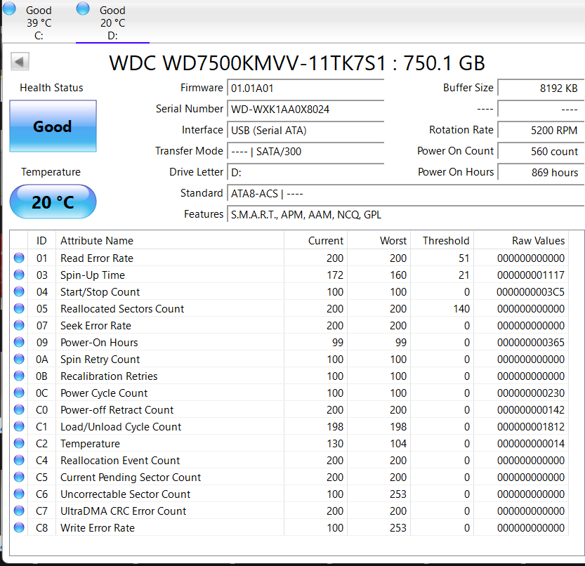
Task: Click status orb for Power Cycle Count
Action: tap(19, 393)
